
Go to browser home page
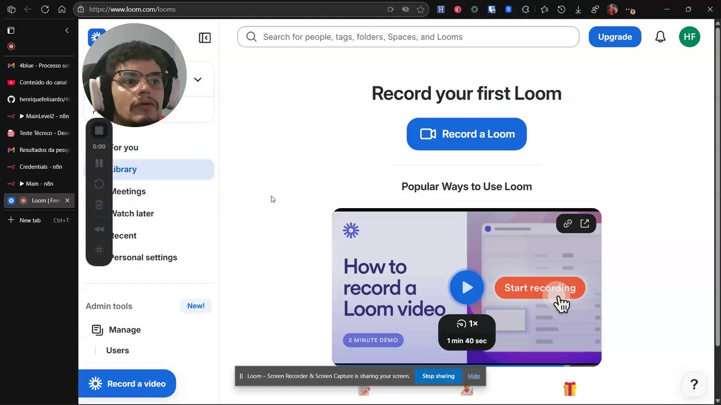(62, 10)
